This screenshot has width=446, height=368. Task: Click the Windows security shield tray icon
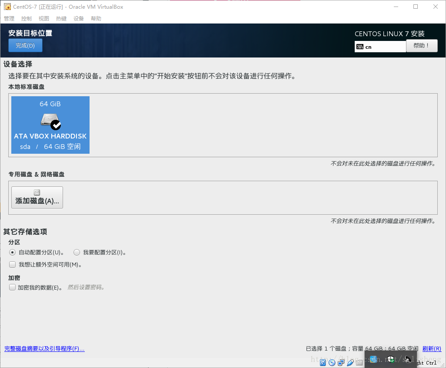coord(391,359)
